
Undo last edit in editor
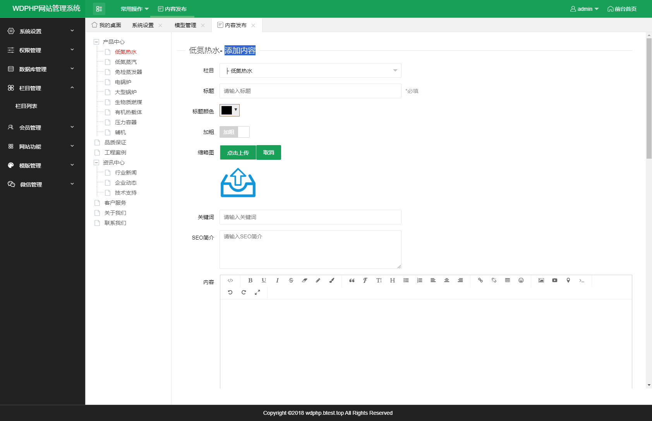click(x=230, y=293)
